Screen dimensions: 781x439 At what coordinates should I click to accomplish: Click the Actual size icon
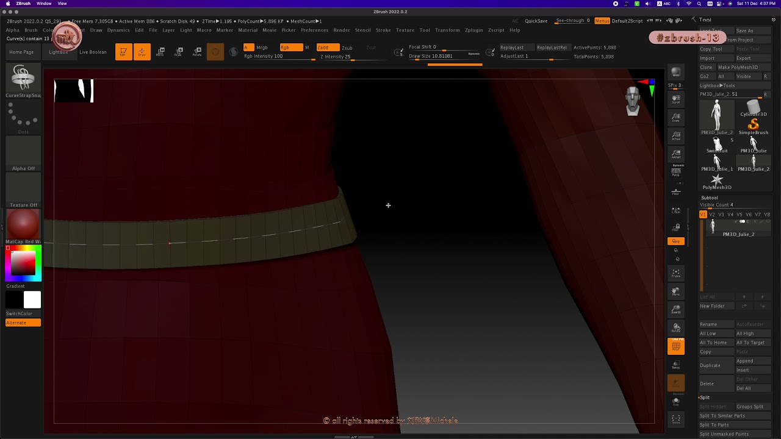[x=675, y=135]
